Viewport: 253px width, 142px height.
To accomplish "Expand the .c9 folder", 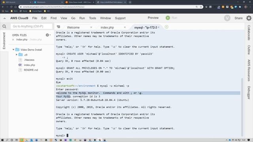I will pos(17,55).
